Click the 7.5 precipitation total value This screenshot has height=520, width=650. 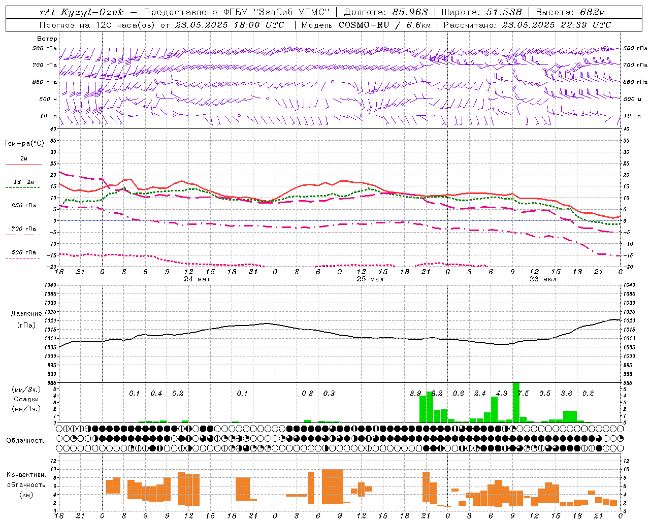click(x=523, y=394)
